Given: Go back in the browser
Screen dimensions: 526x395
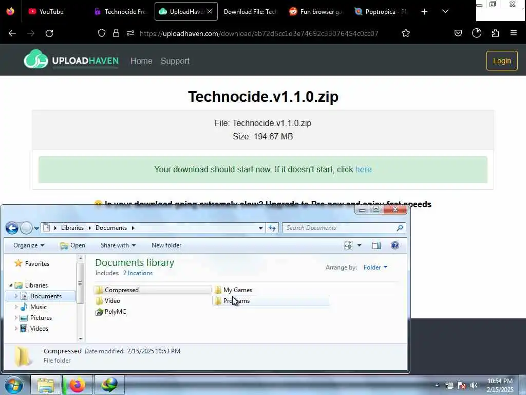Looking at the screenshot, I should pos(12,33).
